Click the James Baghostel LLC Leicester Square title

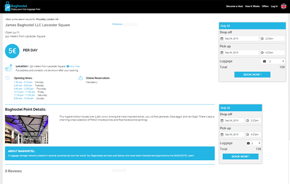pos(38,25)
